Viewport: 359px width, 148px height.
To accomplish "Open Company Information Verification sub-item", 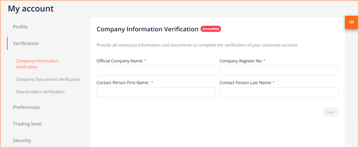I will coord(37,64).
